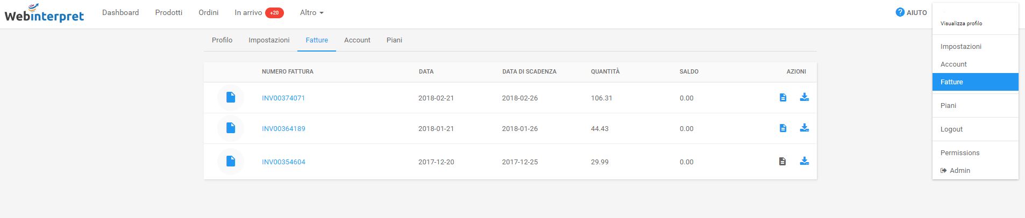Sort by the Numero Fattura column header
Image resolution: width=1025 pixels, height=218 pixels.
[x=287, y=71]
